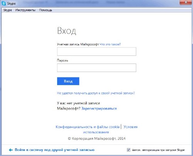Image resolution: width=193 pixels, height=156 pixels.
Task: Toggle auto sign-in at Skype startup checkbox
Action: pos(129,150)
